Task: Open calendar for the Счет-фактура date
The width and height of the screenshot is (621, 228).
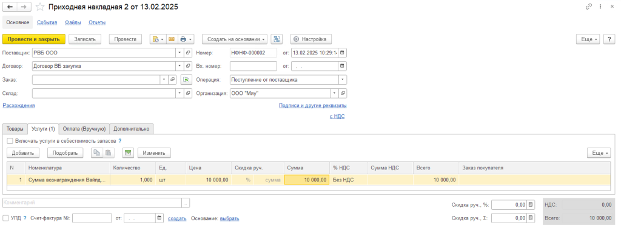Action: pyautogui.click(x=159, y=218)
